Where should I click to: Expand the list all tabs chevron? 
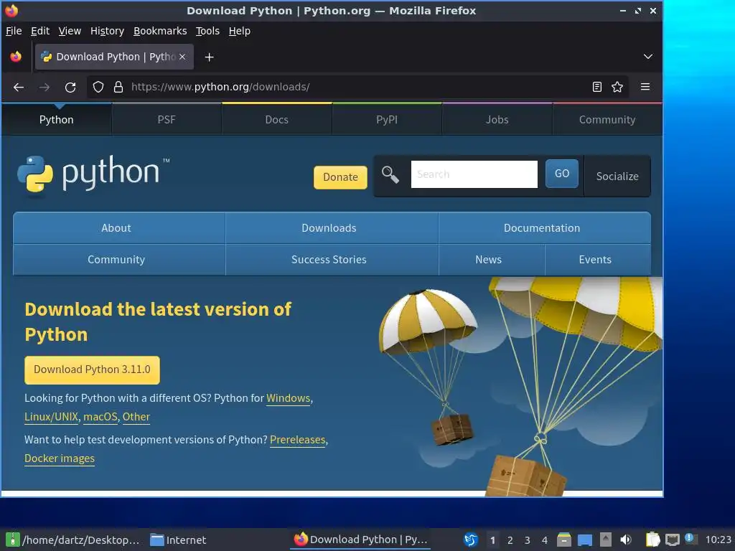(648, 57)
